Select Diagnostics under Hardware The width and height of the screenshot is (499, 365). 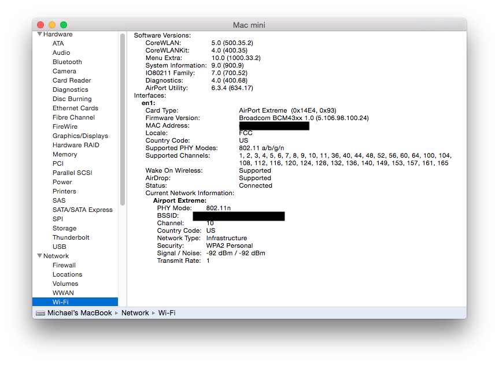[x=71, y=90]
